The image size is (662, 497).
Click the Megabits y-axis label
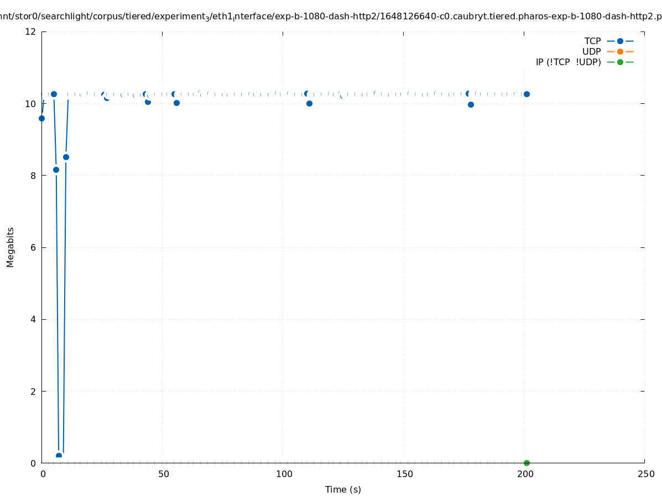point(11,247)
